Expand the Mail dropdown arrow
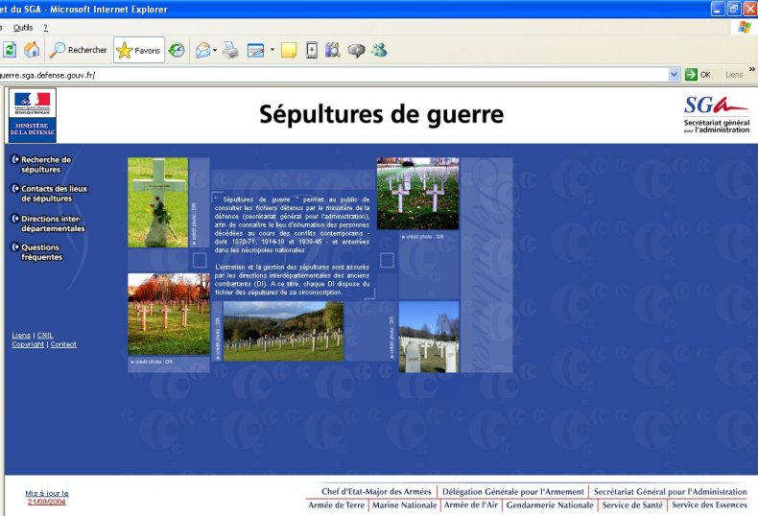Image resolution: width=758 pixels, height=516 pixels. (x=215, y=50)
